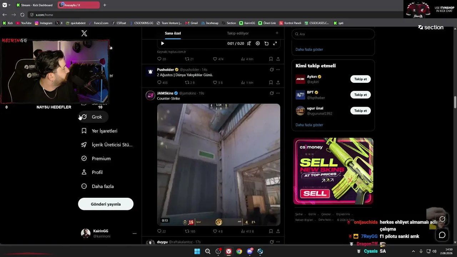Bookmark the Pusholder post

tap(271, 82)
